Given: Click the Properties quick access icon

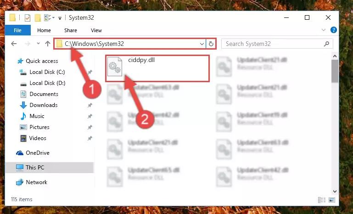Looking at the screenshot, I should point(27,17).
